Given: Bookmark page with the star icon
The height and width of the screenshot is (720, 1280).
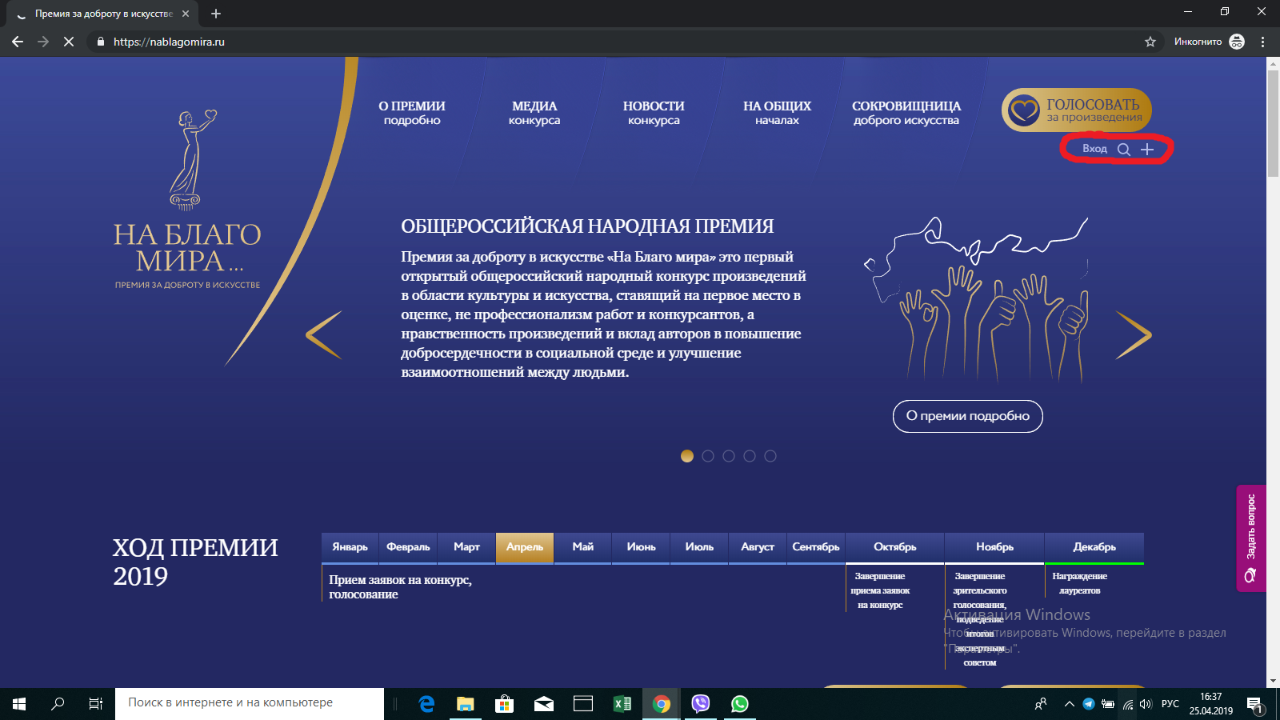Looking at the screenshot, I should [x=1150, y=42].
